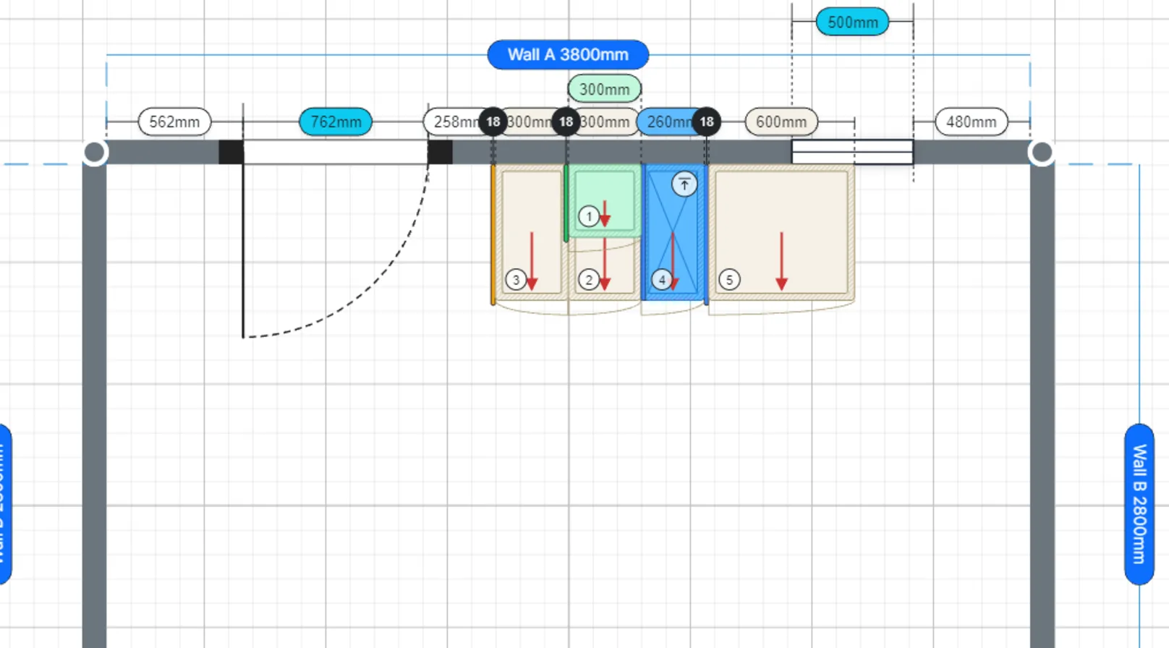Click the Wall A 3800mm label
Screen dimensions: 1169x648
(x=568, y=55)
